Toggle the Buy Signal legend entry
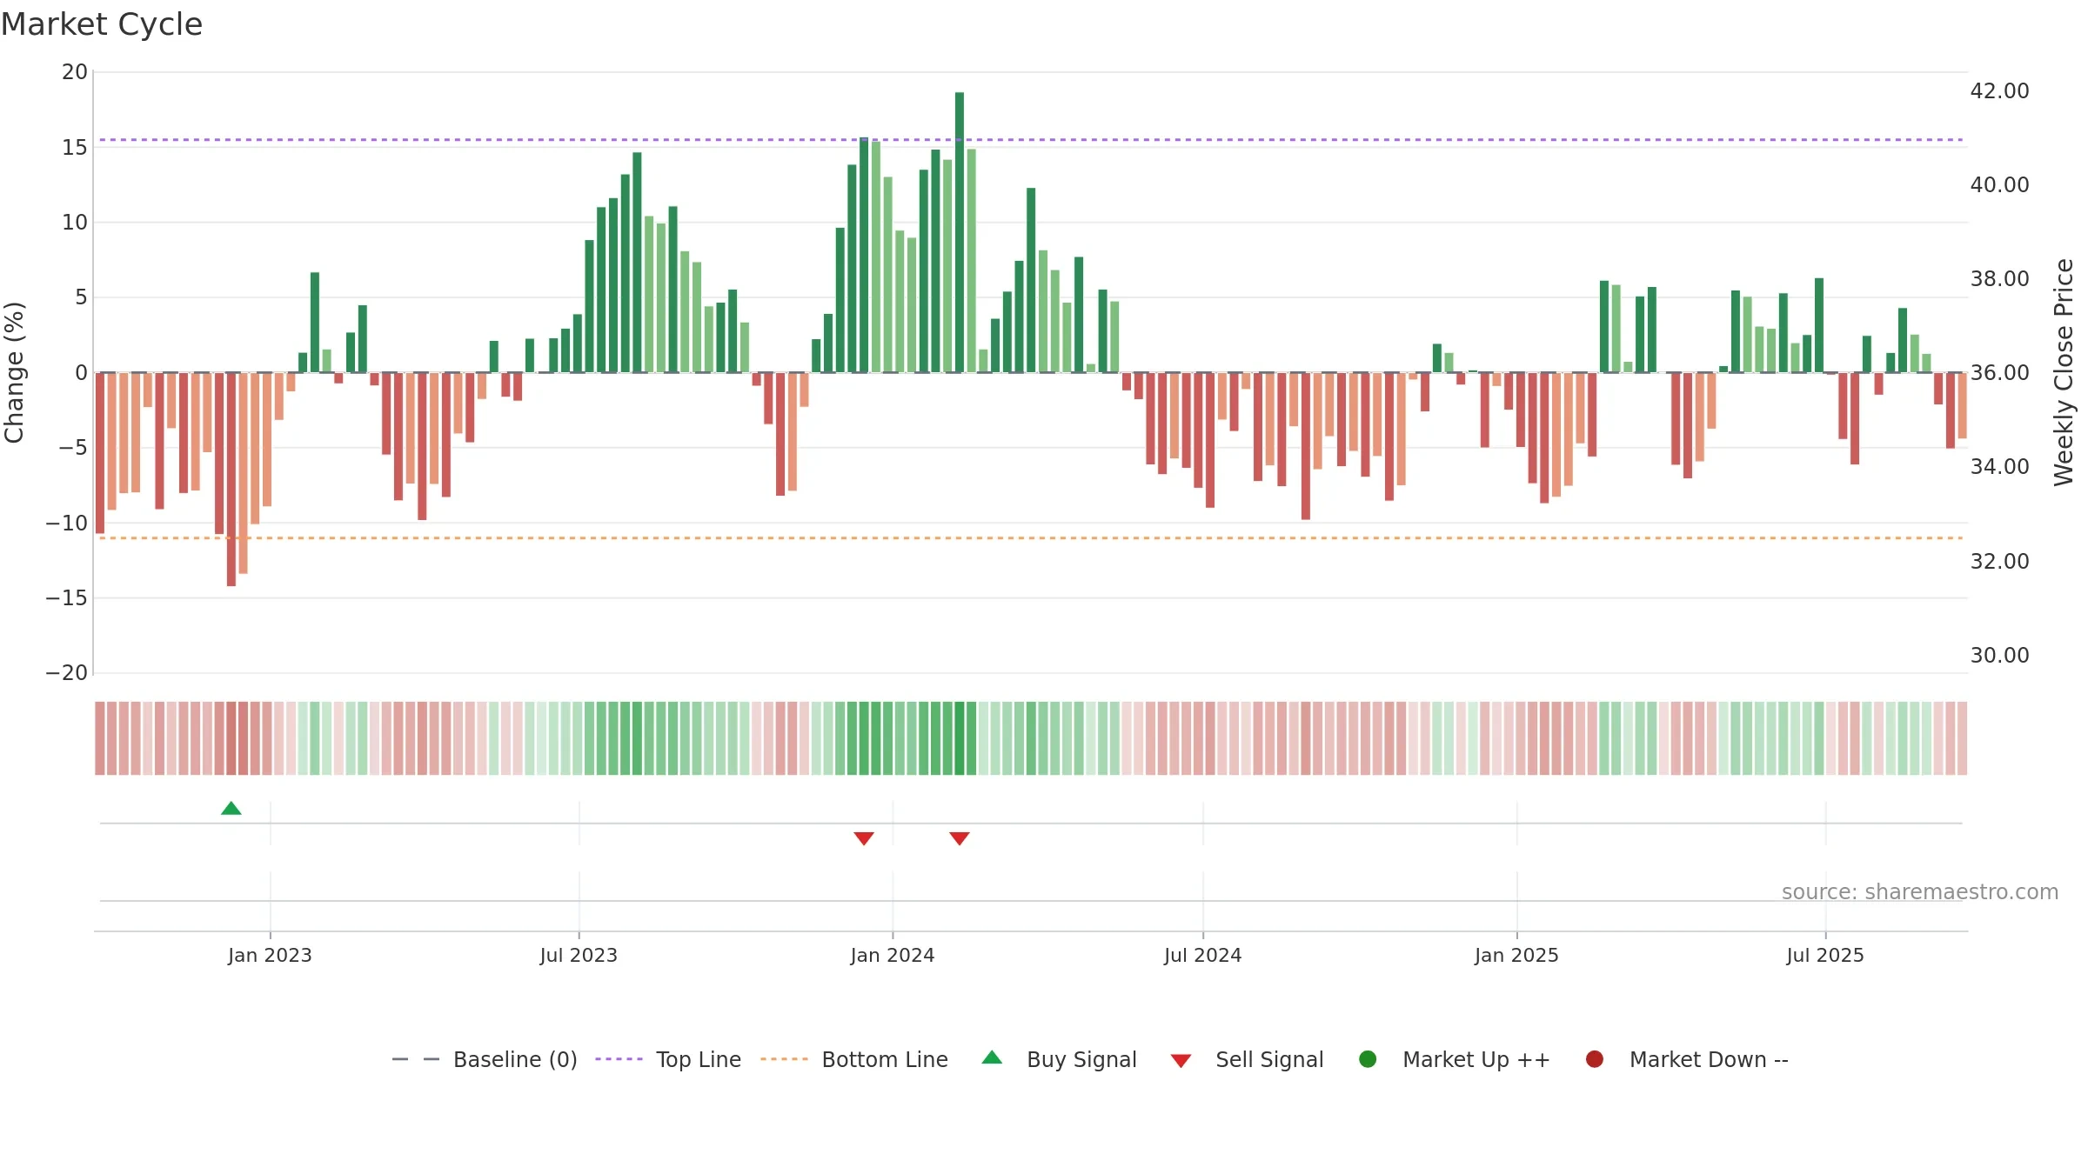Viewport: 2088px width, 1174px height. point(1059,1059)
